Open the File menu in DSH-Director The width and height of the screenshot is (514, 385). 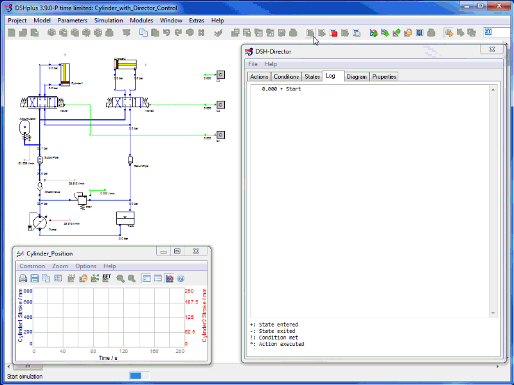(253, 64)
